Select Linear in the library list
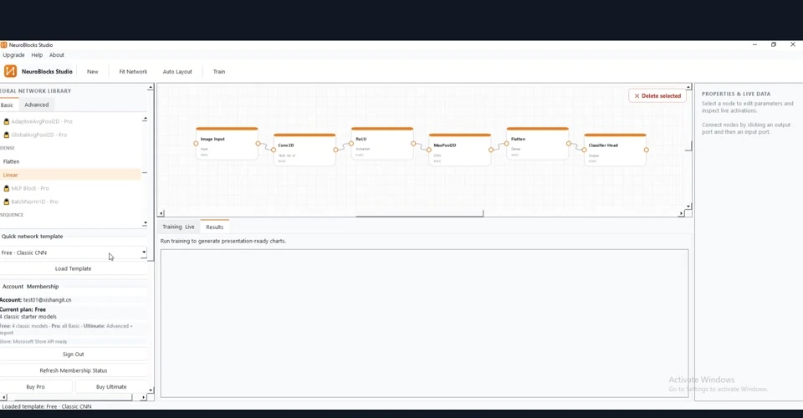Viewport: 803px width, 418px height. (x=70, y=175)
